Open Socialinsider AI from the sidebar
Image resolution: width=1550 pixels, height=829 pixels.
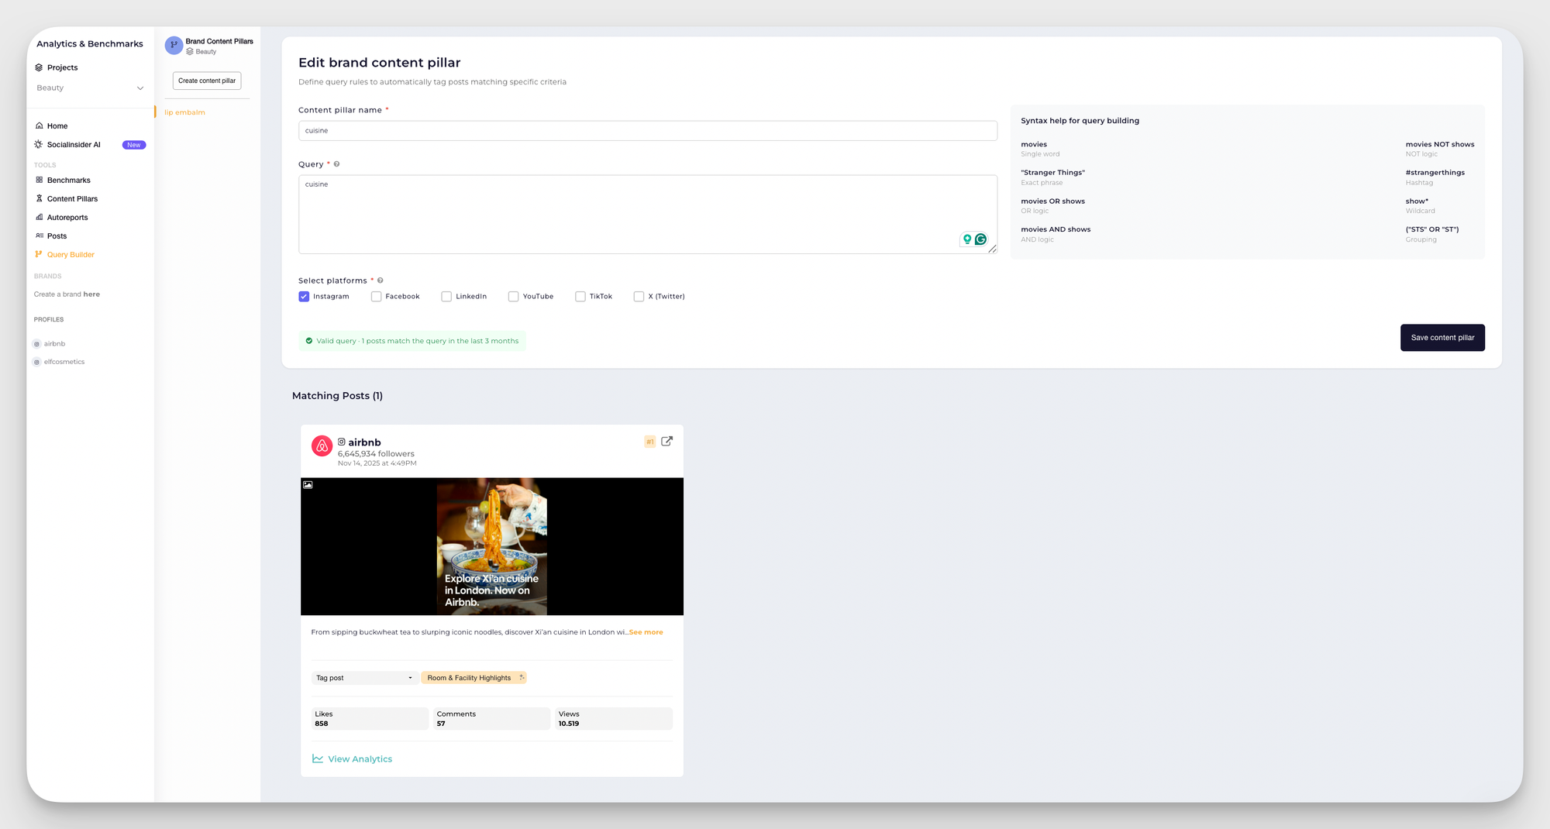74,144
